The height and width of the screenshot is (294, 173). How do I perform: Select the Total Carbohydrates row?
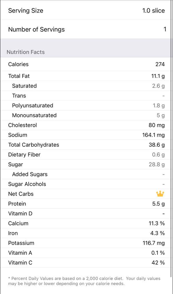tap(86, 145)
